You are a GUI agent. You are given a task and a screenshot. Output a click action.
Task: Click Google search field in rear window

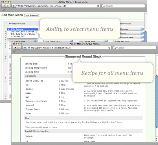click(x=124, y=6)
